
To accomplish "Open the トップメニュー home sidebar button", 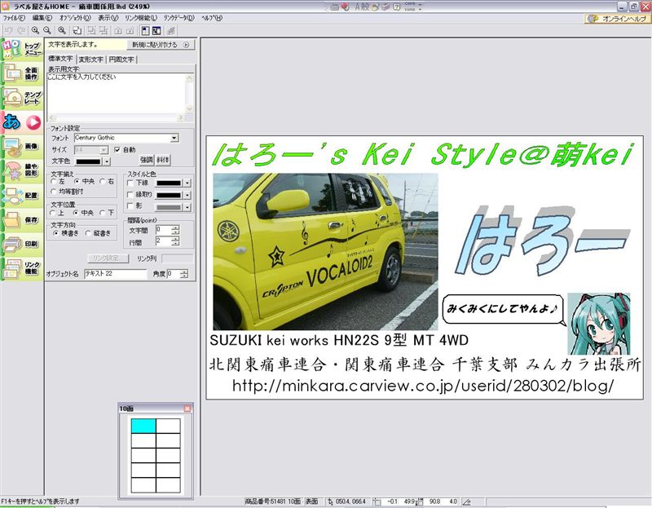I will point(22,50).
